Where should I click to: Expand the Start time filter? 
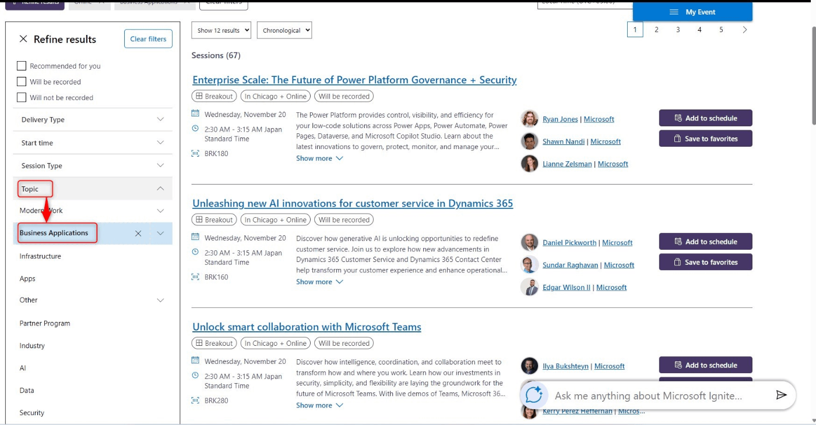point(93,143)
